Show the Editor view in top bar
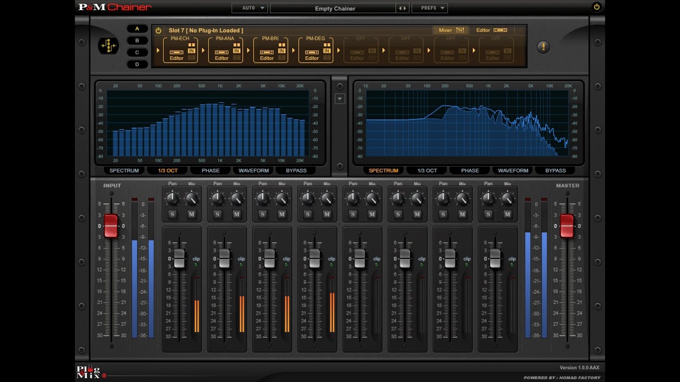 [x=491, y=30]
